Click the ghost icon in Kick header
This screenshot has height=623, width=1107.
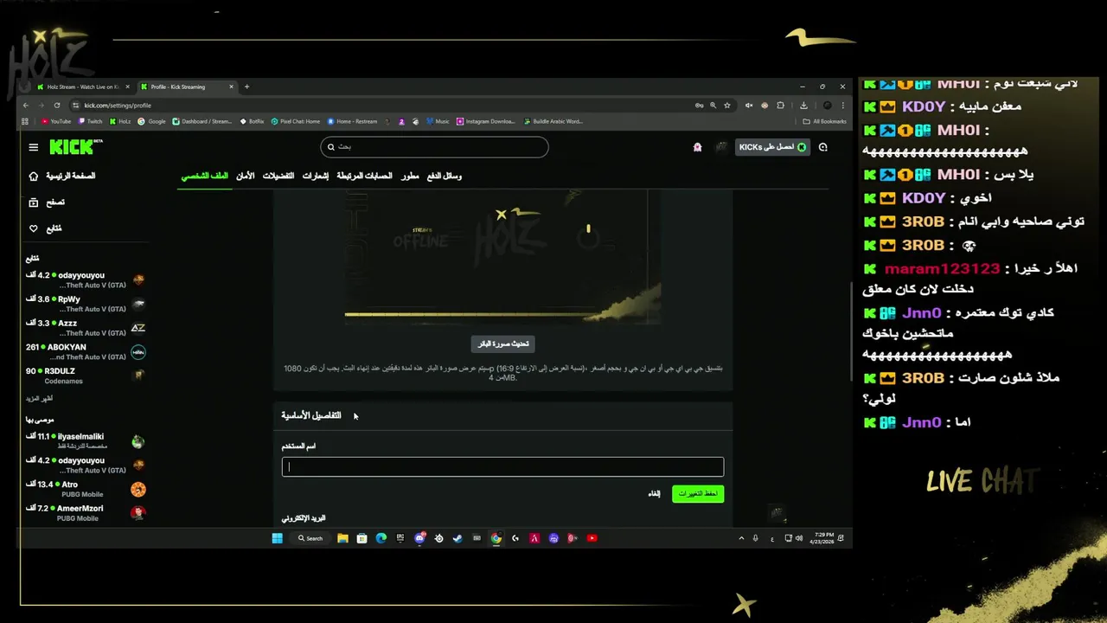[x=697, y=147]
